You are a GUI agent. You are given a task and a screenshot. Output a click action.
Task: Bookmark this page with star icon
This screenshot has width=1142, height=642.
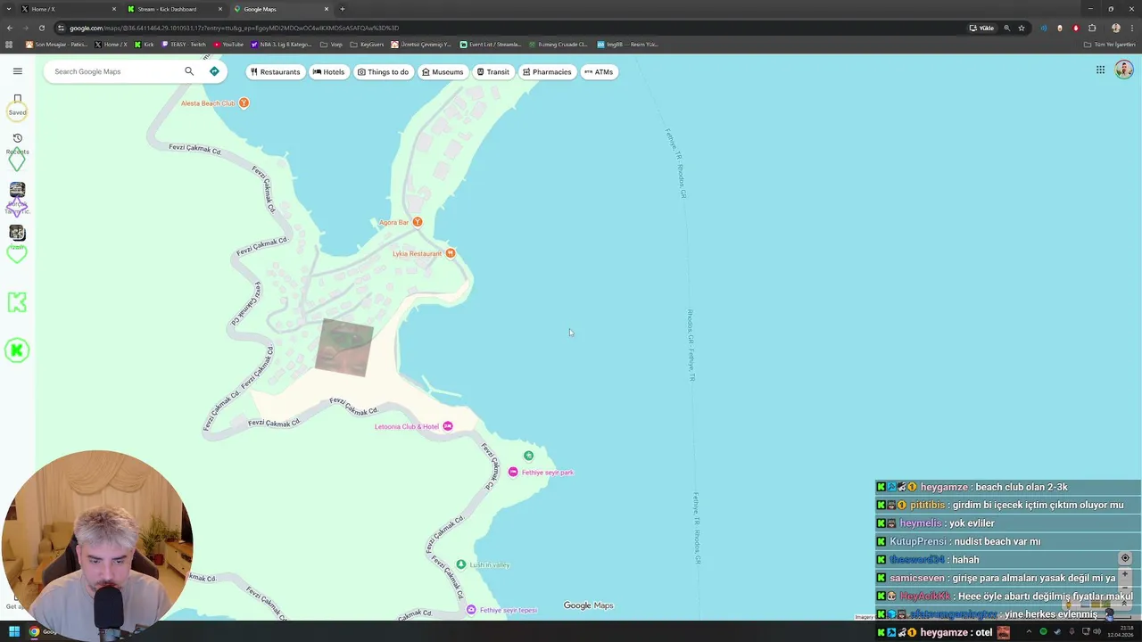click(x=1022, y=28)
